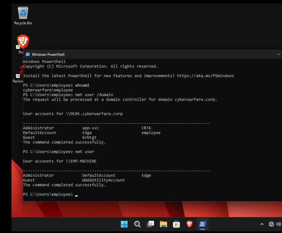
Task: Click the net user /domain command line
Action: coord(94,95)
